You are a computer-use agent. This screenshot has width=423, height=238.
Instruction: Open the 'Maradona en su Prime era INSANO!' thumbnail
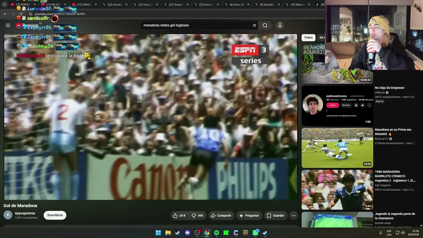(x=337, y=148)
